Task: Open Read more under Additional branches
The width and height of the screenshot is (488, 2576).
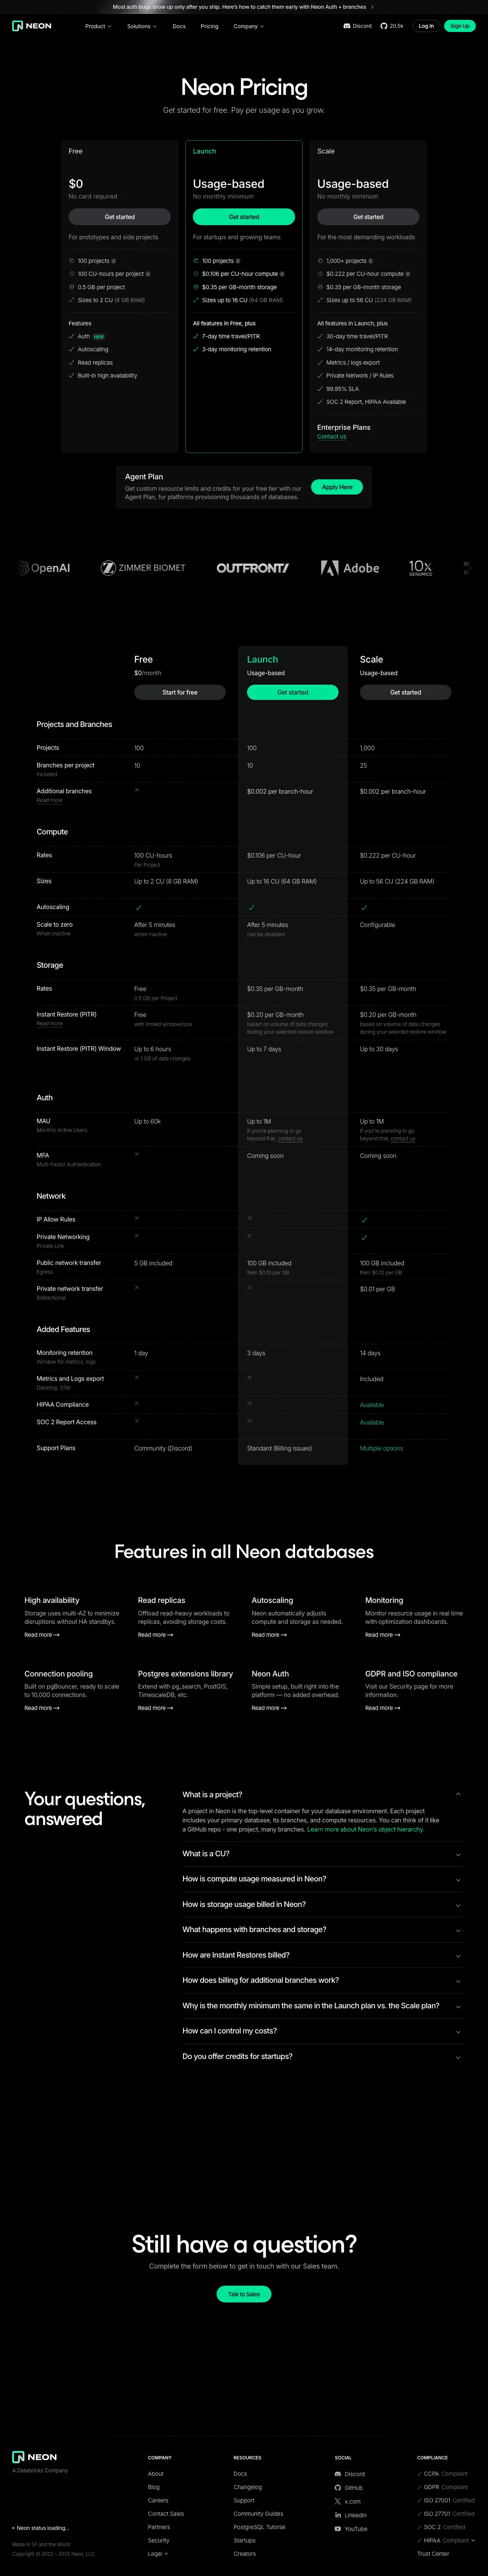Action: [49, 800]
